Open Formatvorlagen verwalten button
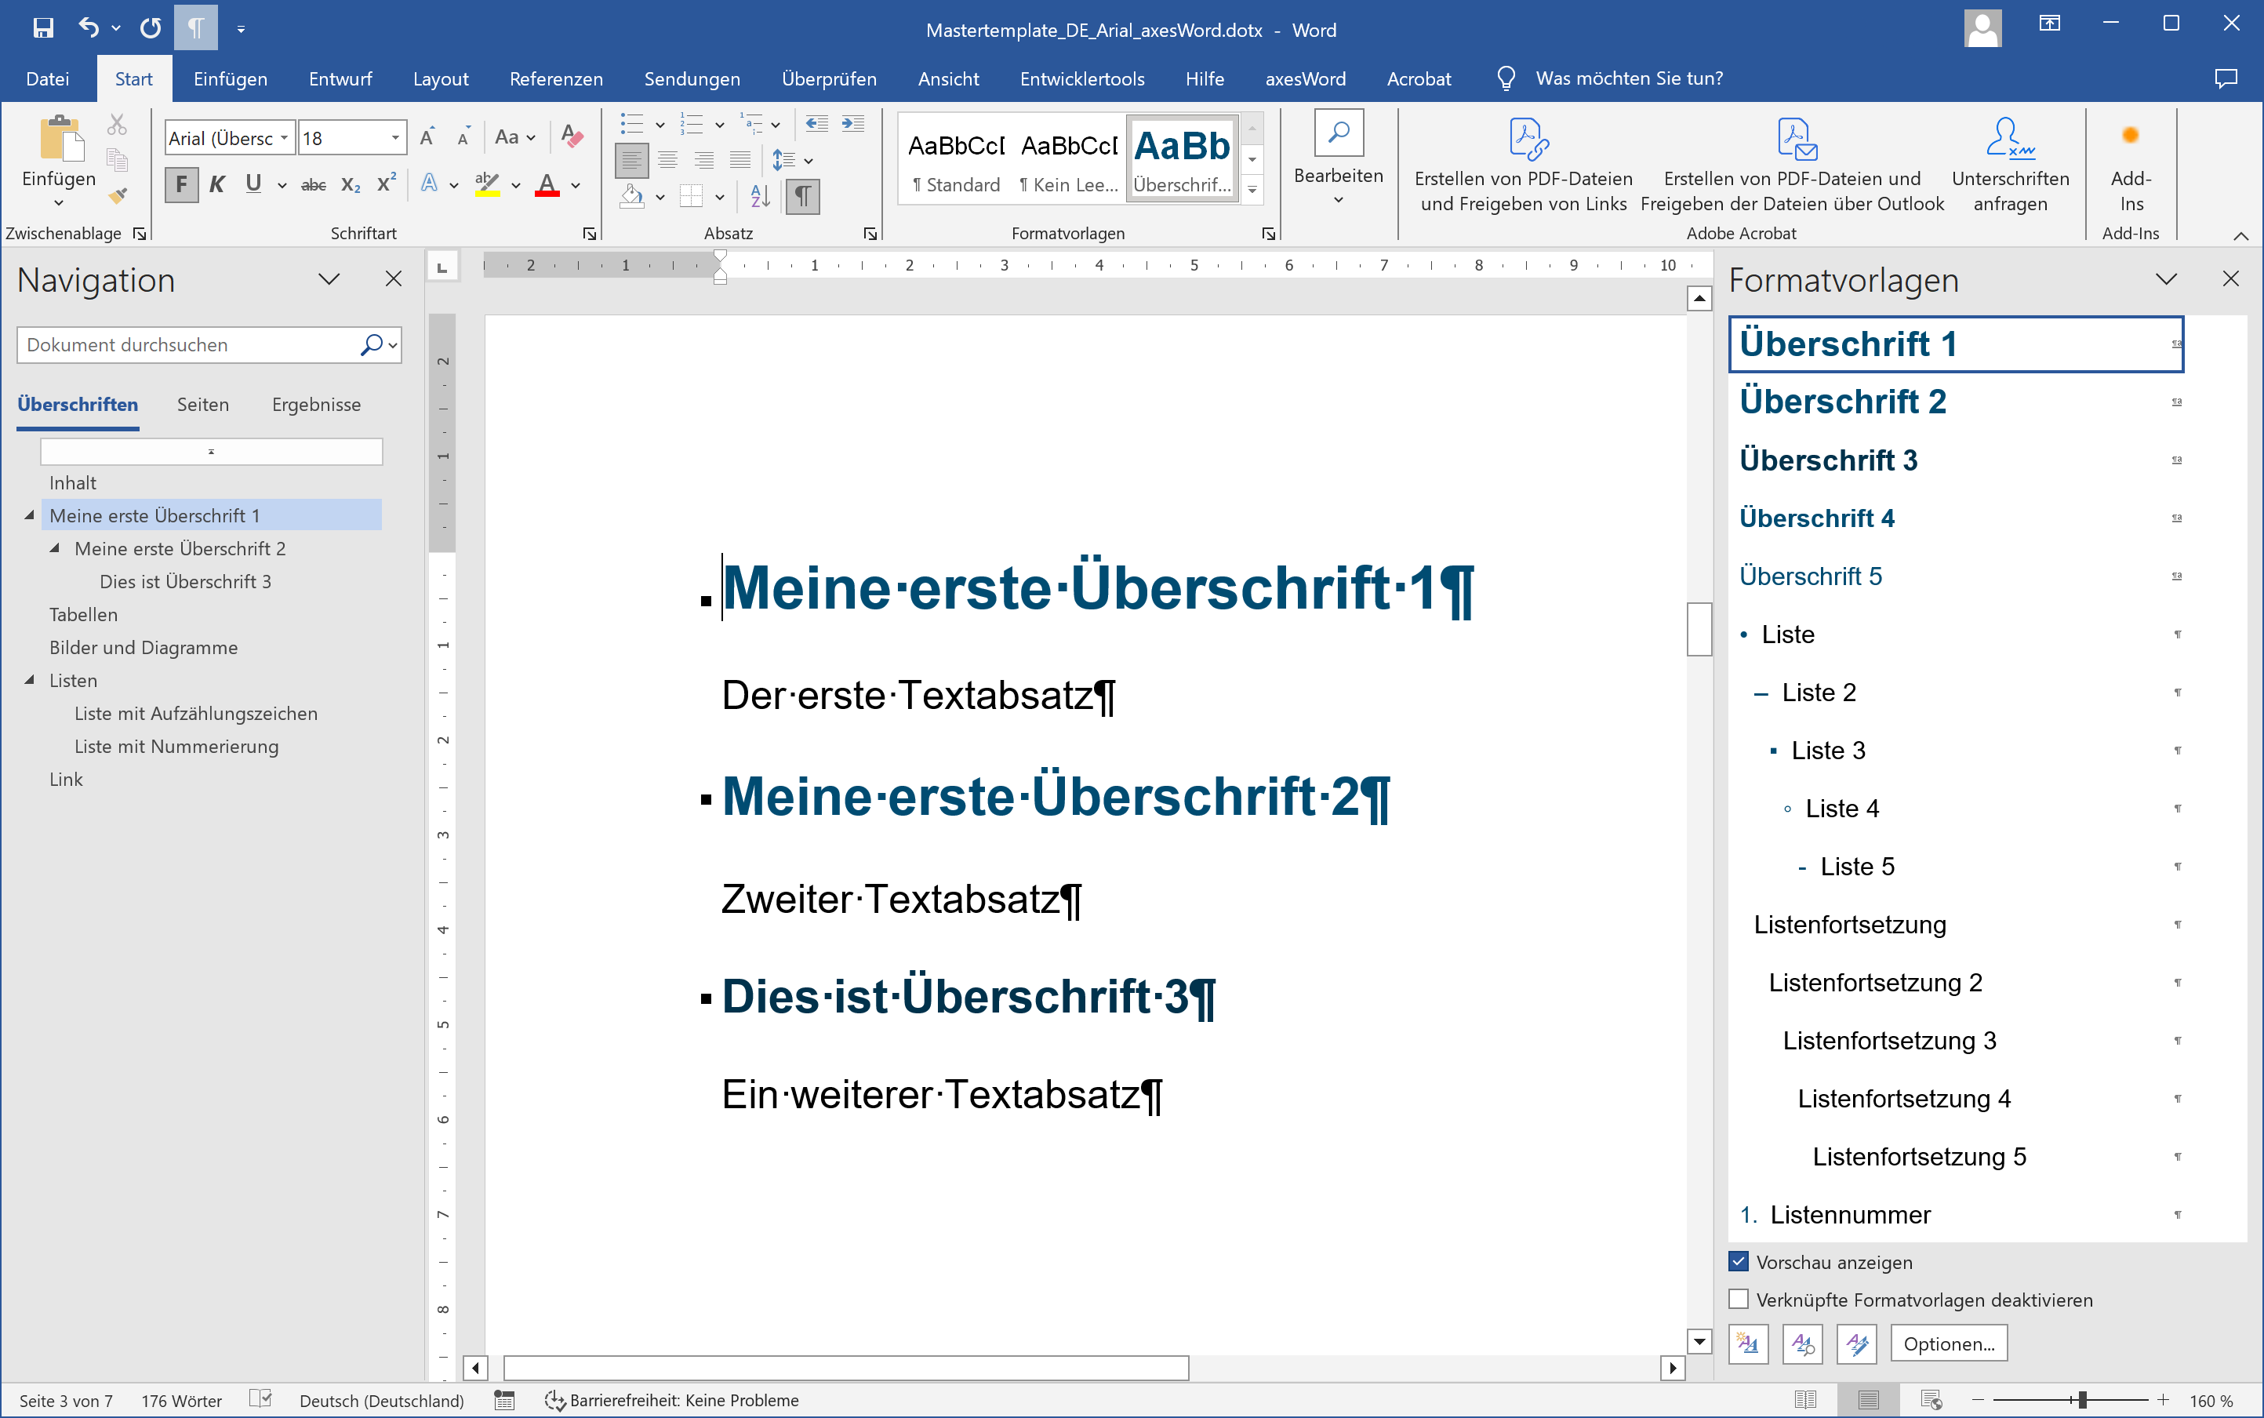This screenshot has height=1418, width=2264. pyautogui.click(x=1857, y=1343)
